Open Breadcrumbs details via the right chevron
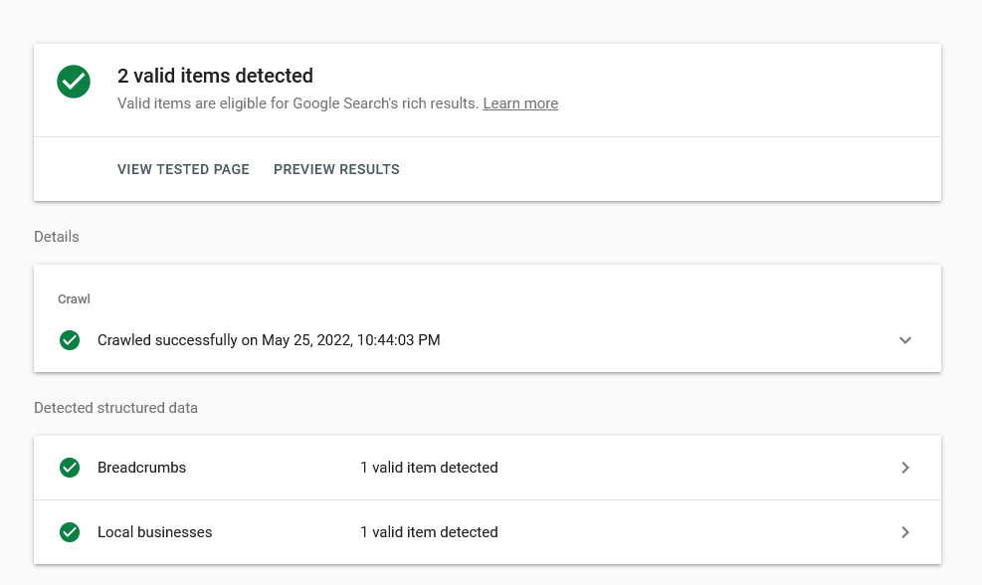The image size is (982, 585). 905,468
